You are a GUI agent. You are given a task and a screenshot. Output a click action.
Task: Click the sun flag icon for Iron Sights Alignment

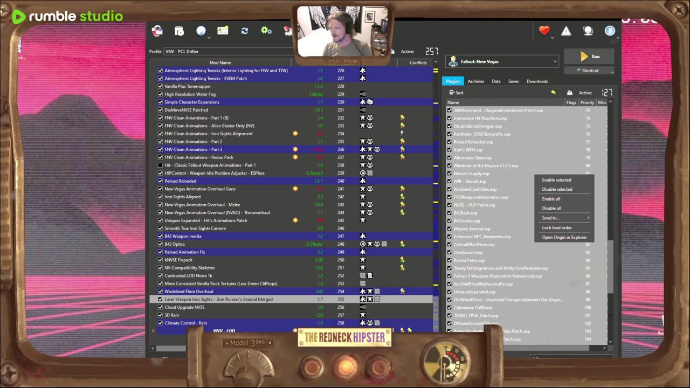point(295,134)
